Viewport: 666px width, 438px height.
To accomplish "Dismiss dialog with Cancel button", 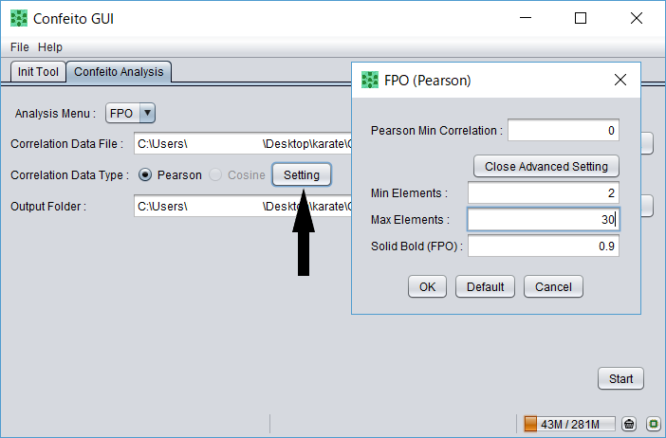I will pos(553,287).
